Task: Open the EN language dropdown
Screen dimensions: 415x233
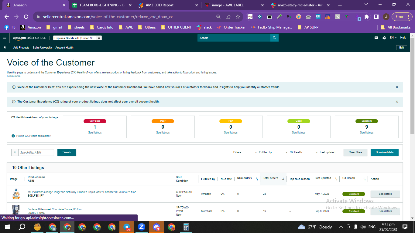Action: [x=393, y=38]
